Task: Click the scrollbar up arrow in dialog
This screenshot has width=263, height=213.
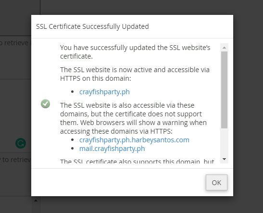Action: (224, 48)
